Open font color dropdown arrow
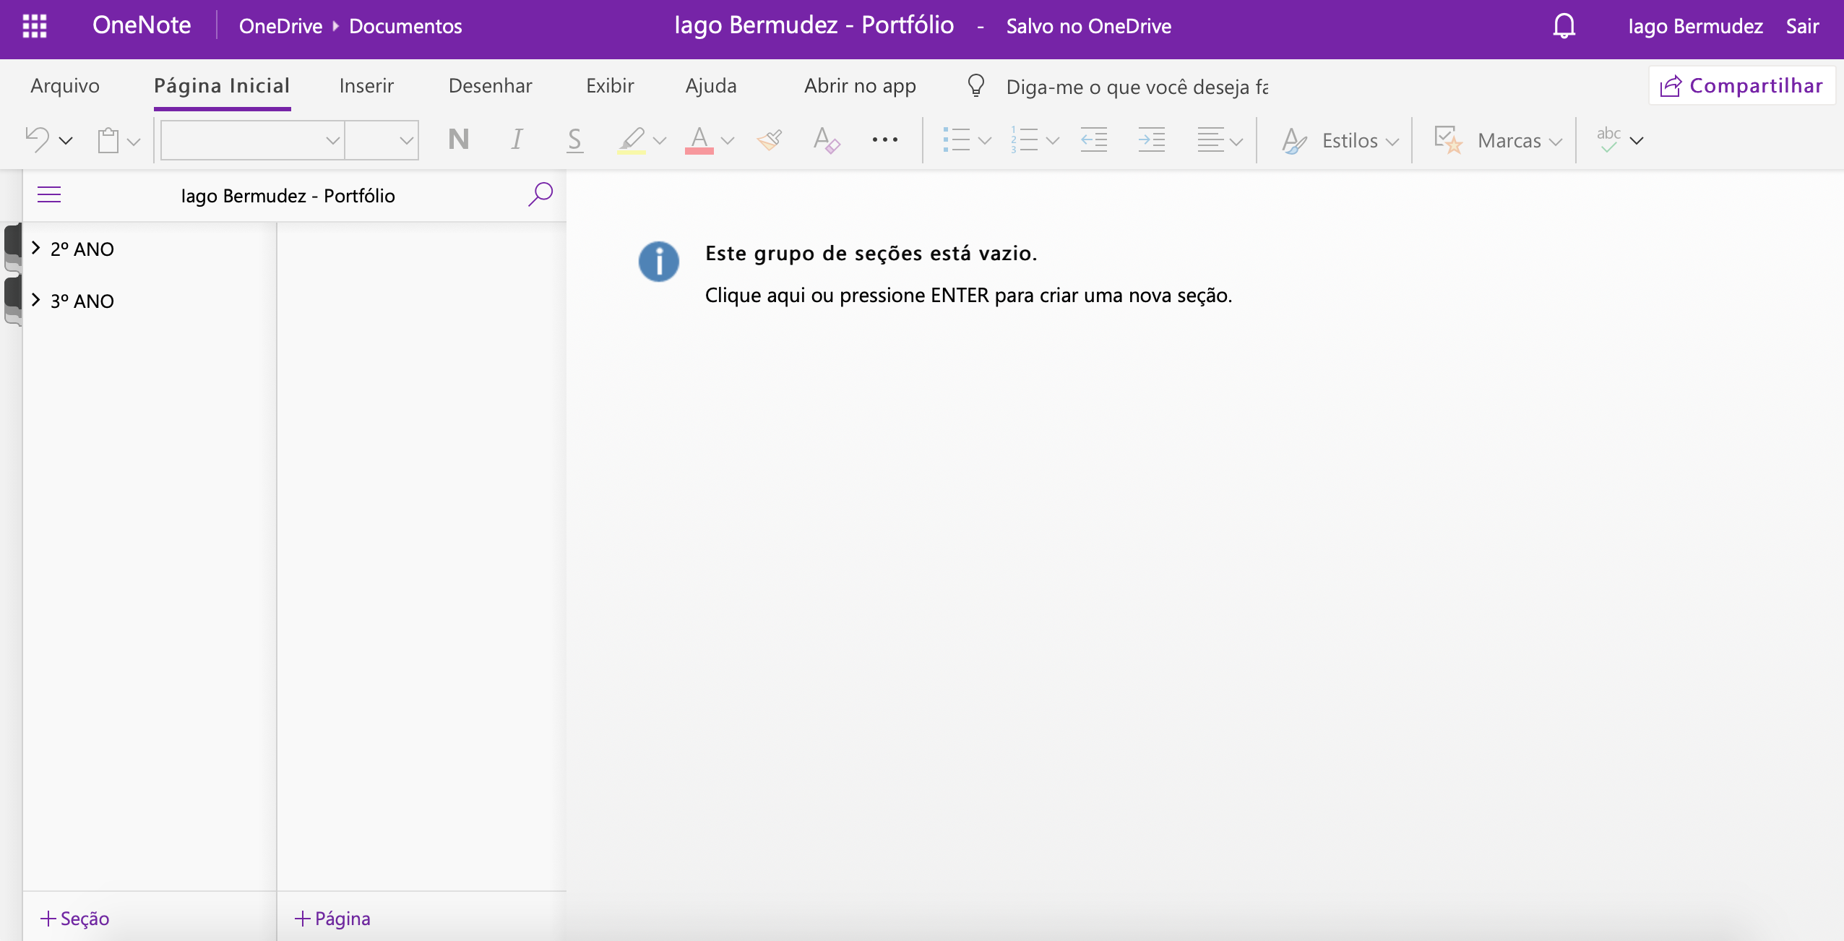The width and height of the screenshot is (1844, 941). [728, 140]
